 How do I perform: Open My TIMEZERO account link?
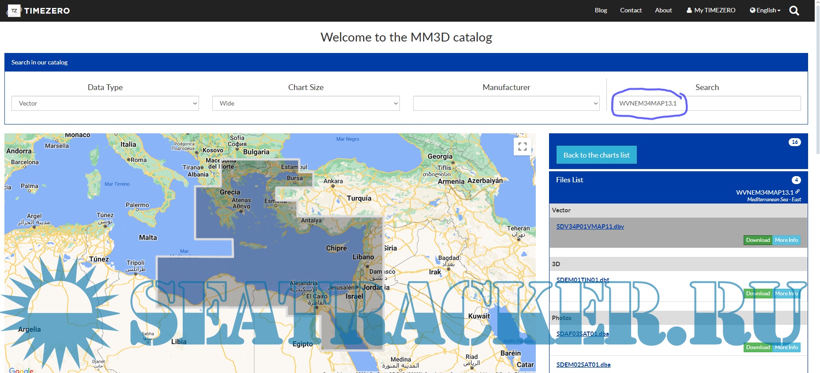[x=711, y=10]
